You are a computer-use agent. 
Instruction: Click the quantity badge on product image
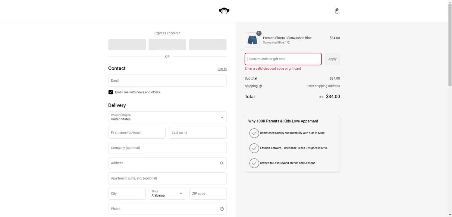pos(259,33)
